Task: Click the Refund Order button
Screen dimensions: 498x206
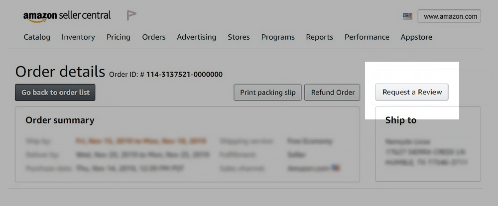Action: [x=333, y=92]
